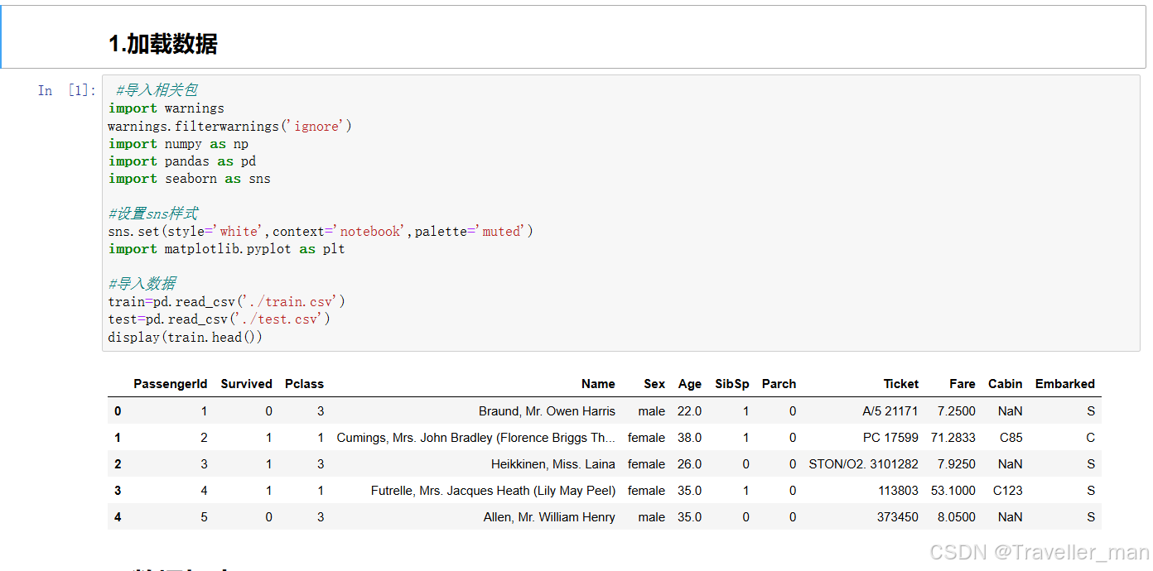Click the train=pd.read_csv('./train.csv') line
1153x571 pixels.
point(227,301)
